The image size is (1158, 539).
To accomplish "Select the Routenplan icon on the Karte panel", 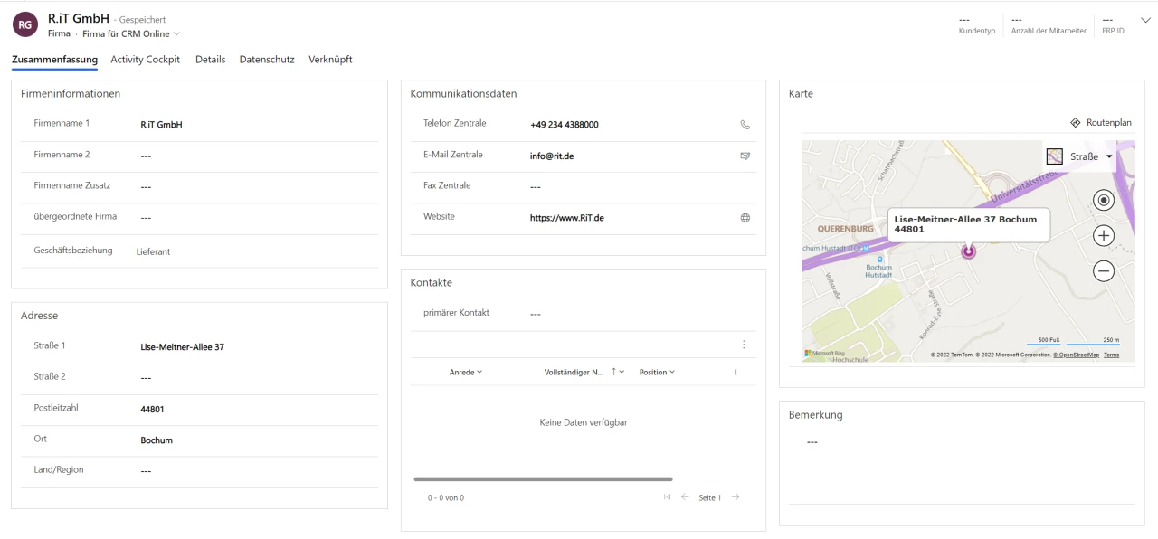I will click(x=1076, y=122).
